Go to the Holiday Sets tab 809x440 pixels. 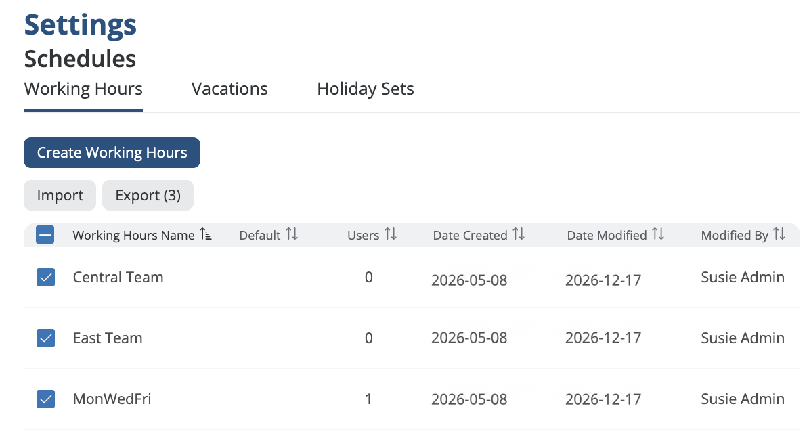pyautogui.click(x=366, y=89)
